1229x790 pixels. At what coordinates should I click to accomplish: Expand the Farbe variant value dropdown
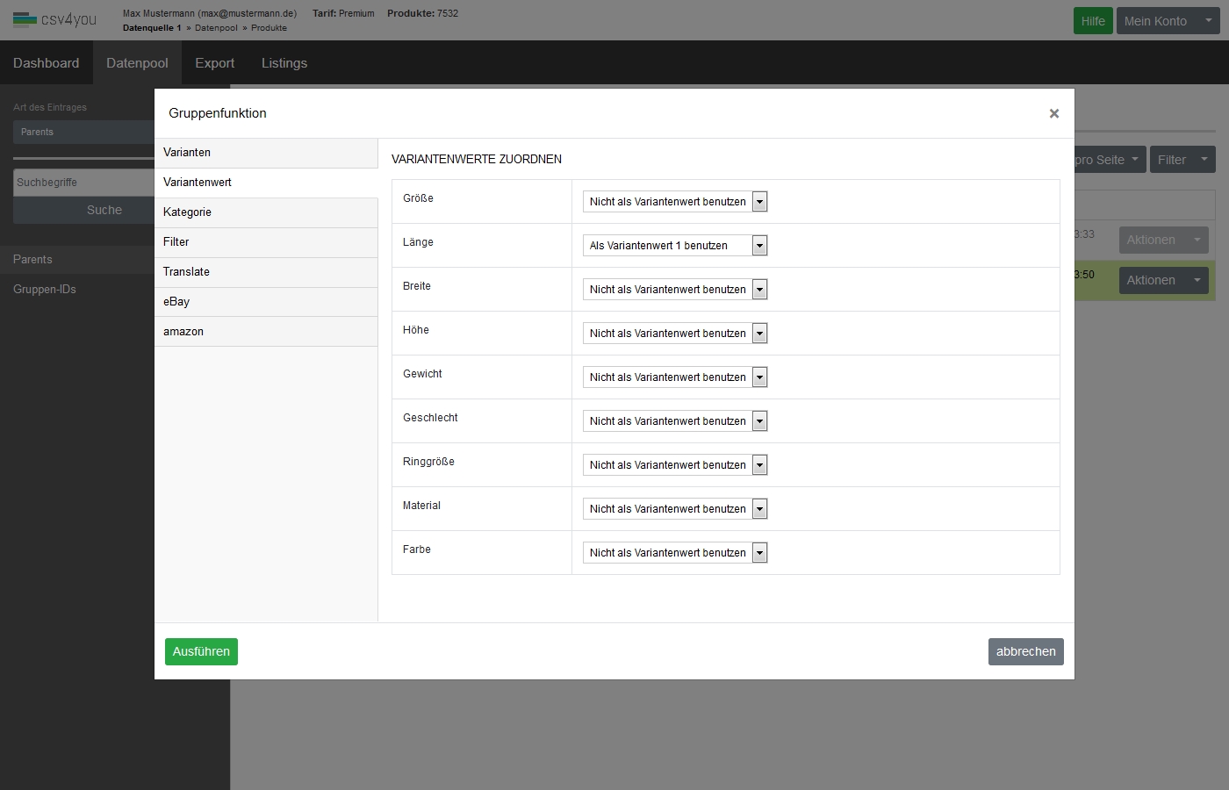pyautogui.click(x=674, y=553)
